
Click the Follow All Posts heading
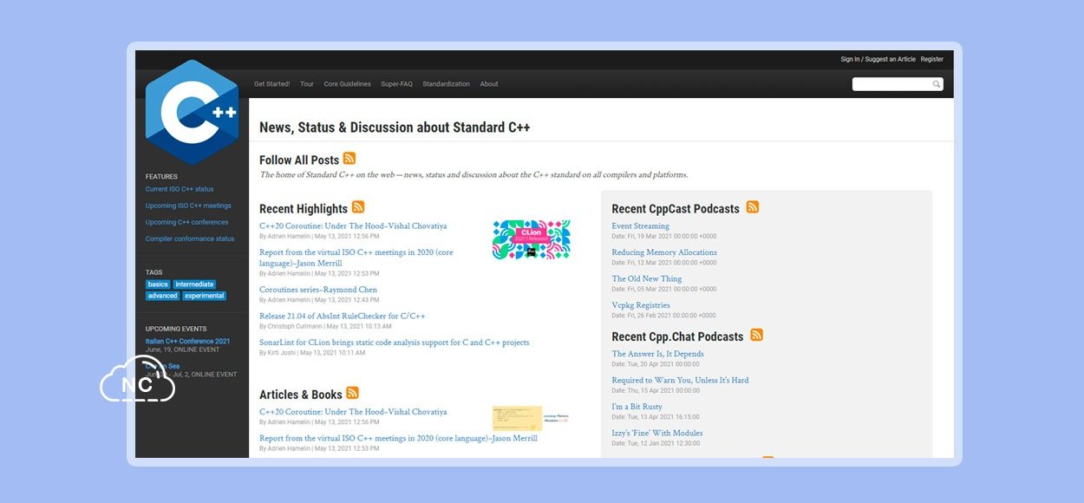click(x=299, y=160)
